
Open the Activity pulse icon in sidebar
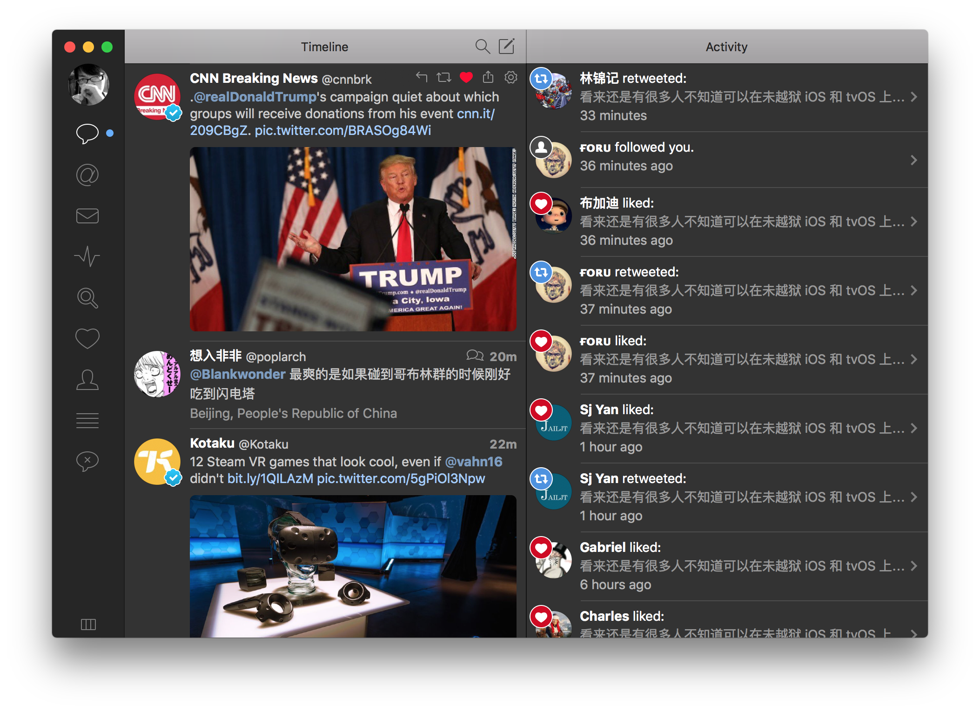point(87,256)
